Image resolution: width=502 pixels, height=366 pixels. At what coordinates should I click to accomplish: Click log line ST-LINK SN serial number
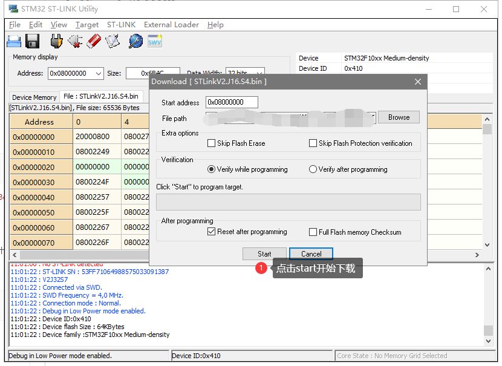[90, 272]
